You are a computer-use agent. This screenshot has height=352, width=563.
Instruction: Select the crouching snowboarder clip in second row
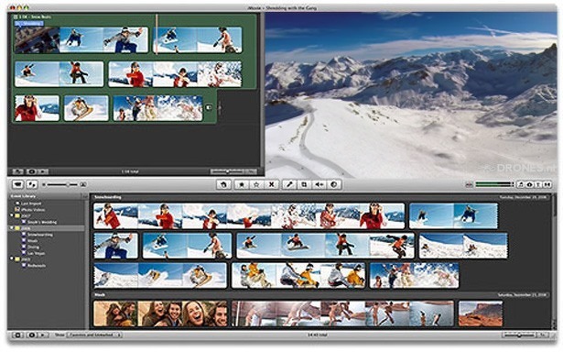(x=115, y=246)
